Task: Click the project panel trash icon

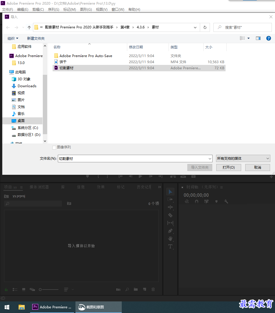Action: tap(153, 290)
